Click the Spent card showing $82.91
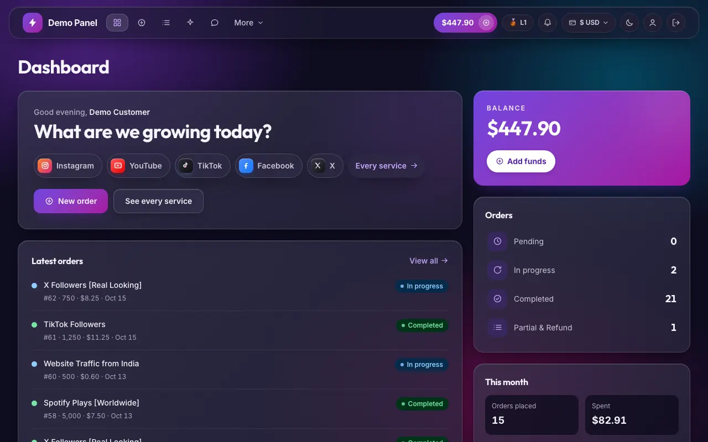The image size is (708, 442). click(x=632, y=415)
